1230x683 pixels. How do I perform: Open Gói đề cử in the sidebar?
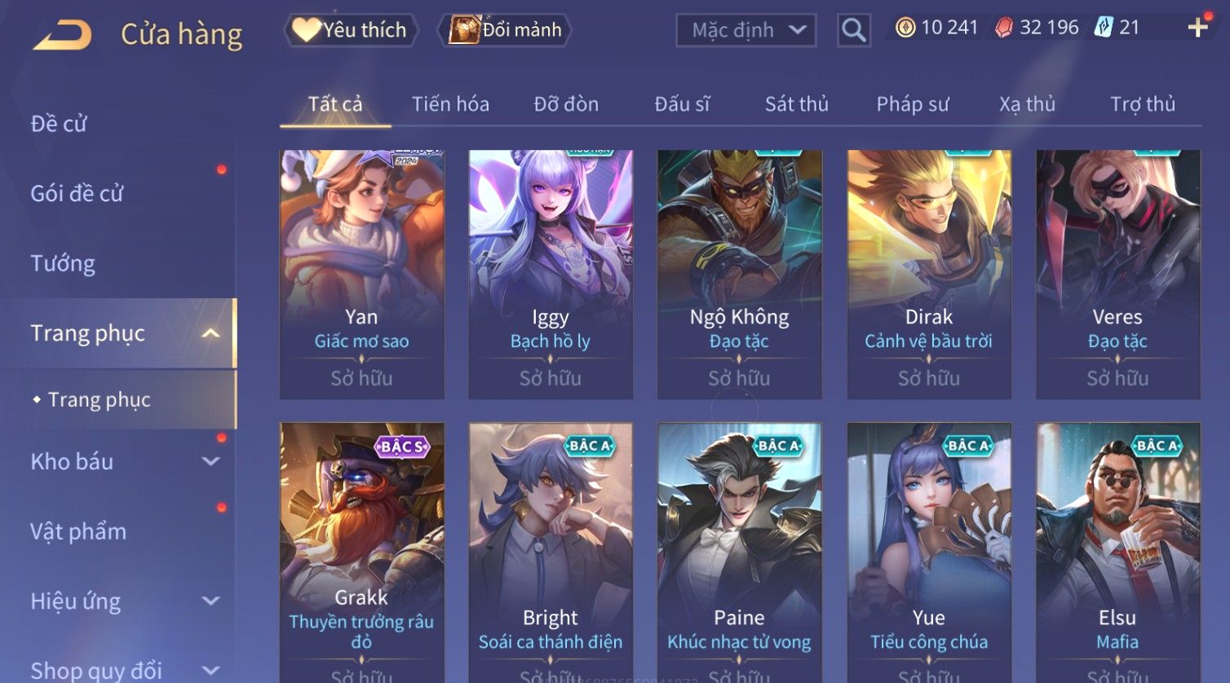[x=77, y=193]
